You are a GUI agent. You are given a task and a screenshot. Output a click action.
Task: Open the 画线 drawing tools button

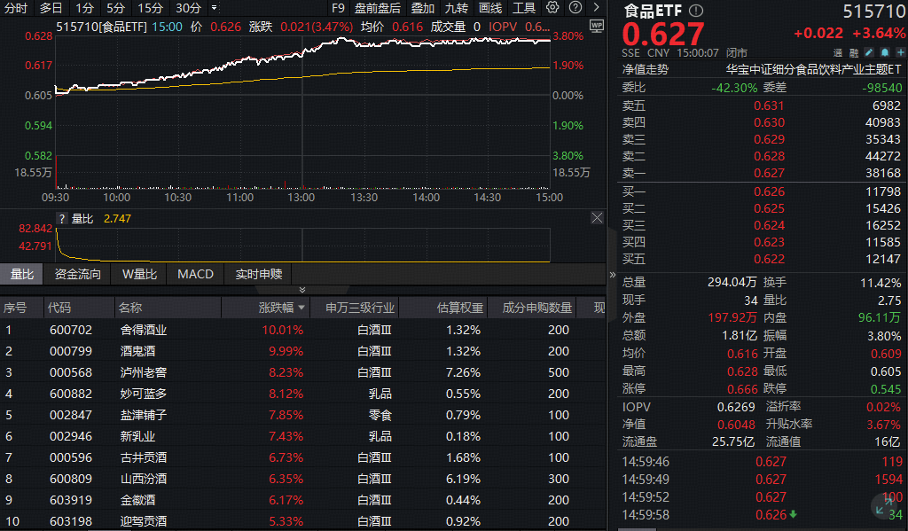pos(490,8)
